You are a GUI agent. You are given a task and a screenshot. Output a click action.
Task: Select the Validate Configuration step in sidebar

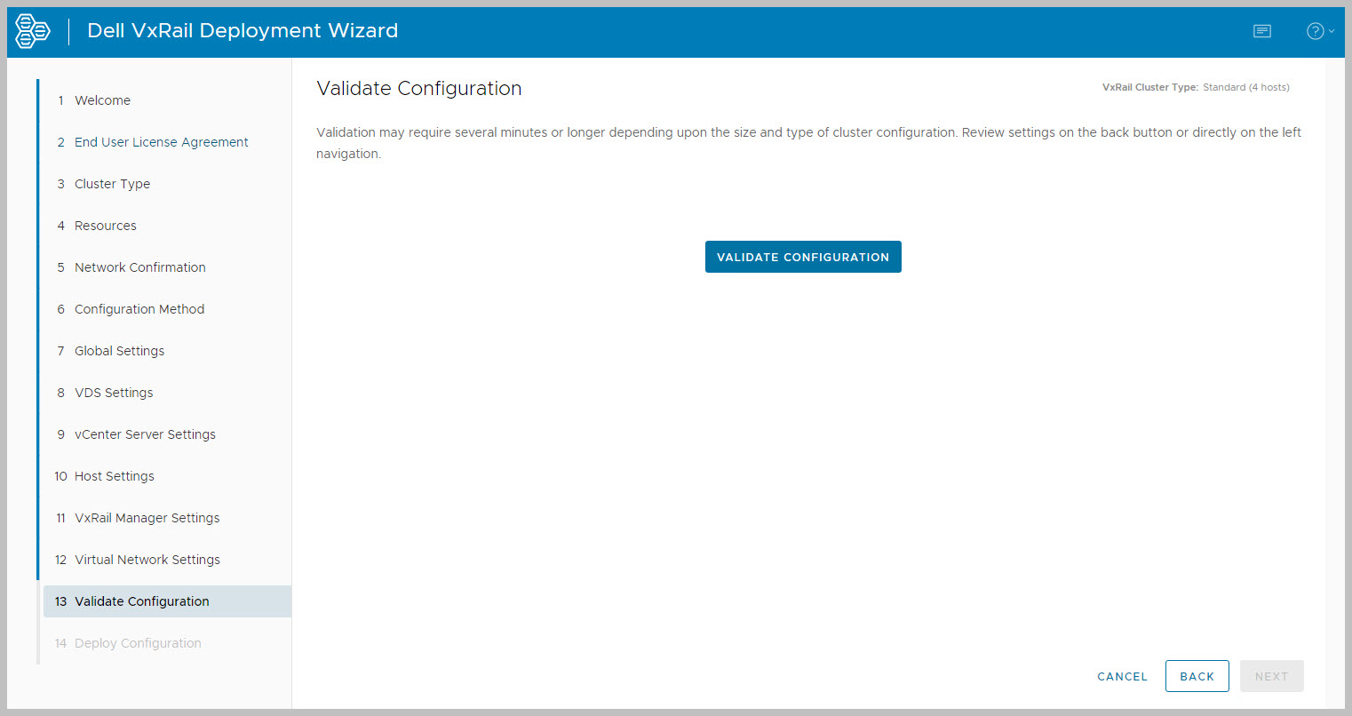[x=167, y=601]
